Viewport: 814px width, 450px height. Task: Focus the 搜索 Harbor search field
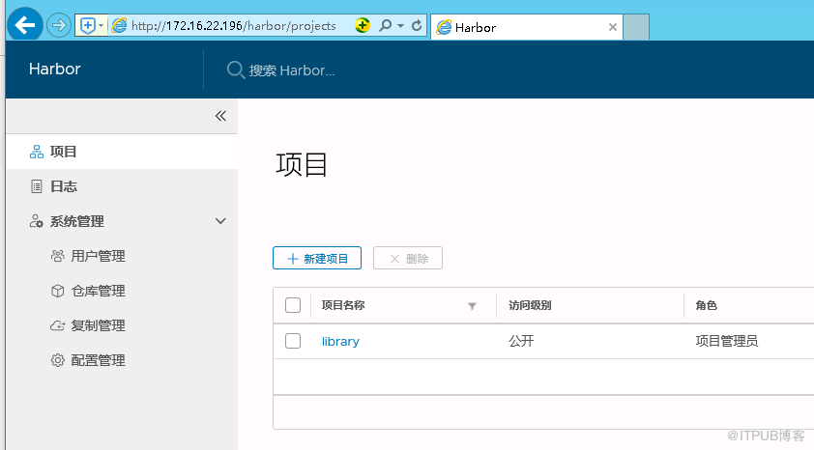point(292,70)
